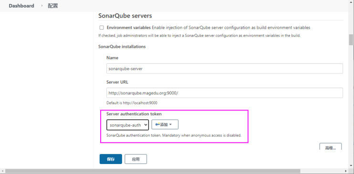The width and height of the screenshot is (354, 174).
Task: Click the vertical scrollbar thumb
Action: click(x=351, y=40)
